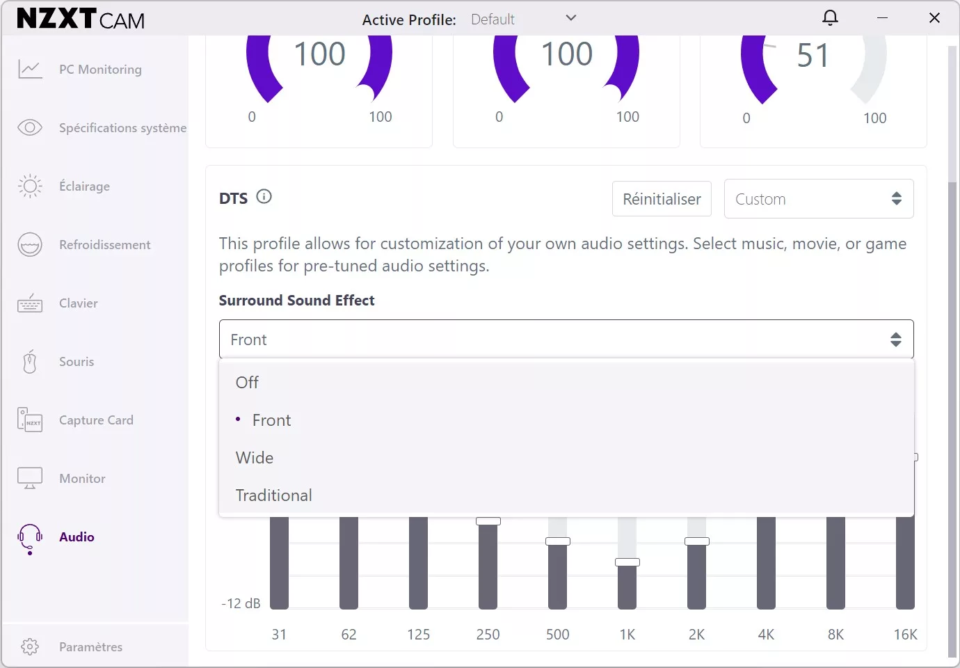Select Traditional surround sound option

pos(273,495)
